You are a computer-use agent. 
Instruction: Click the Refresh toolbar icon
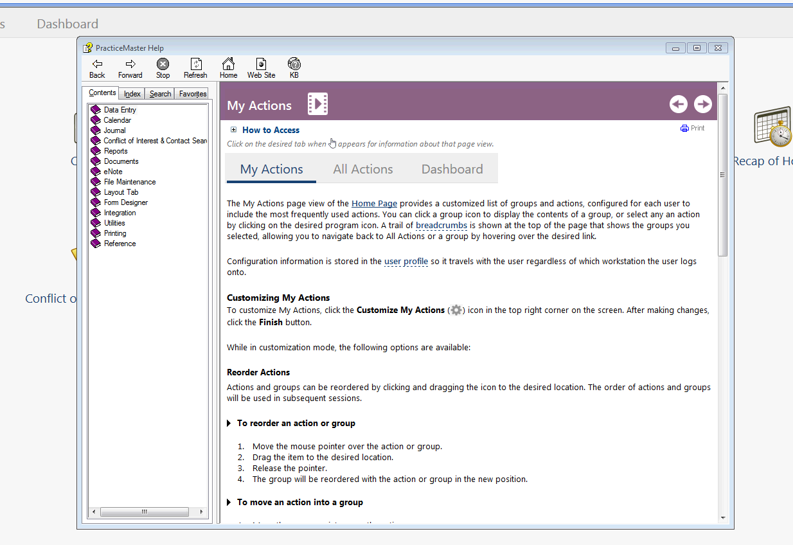click(x=195, y=64)
